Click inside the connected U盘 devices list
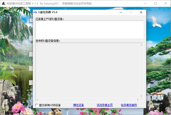The image size is (171, 115). (89, 29)
